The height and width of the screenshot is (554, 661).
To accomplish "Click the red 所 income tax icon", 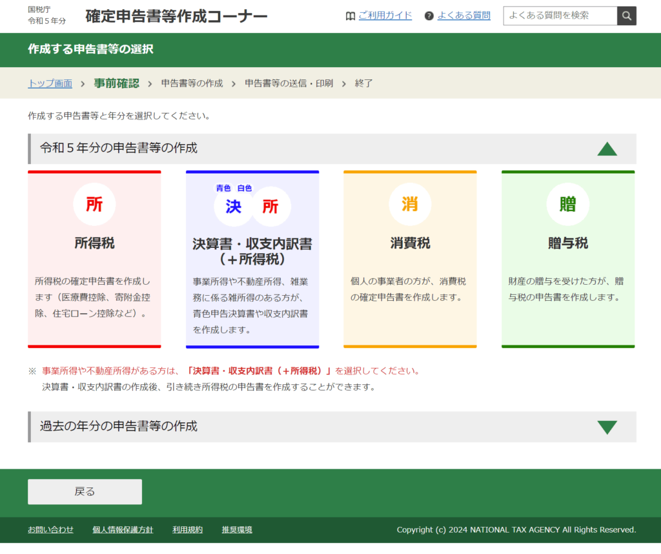I will tap(94, 204).
